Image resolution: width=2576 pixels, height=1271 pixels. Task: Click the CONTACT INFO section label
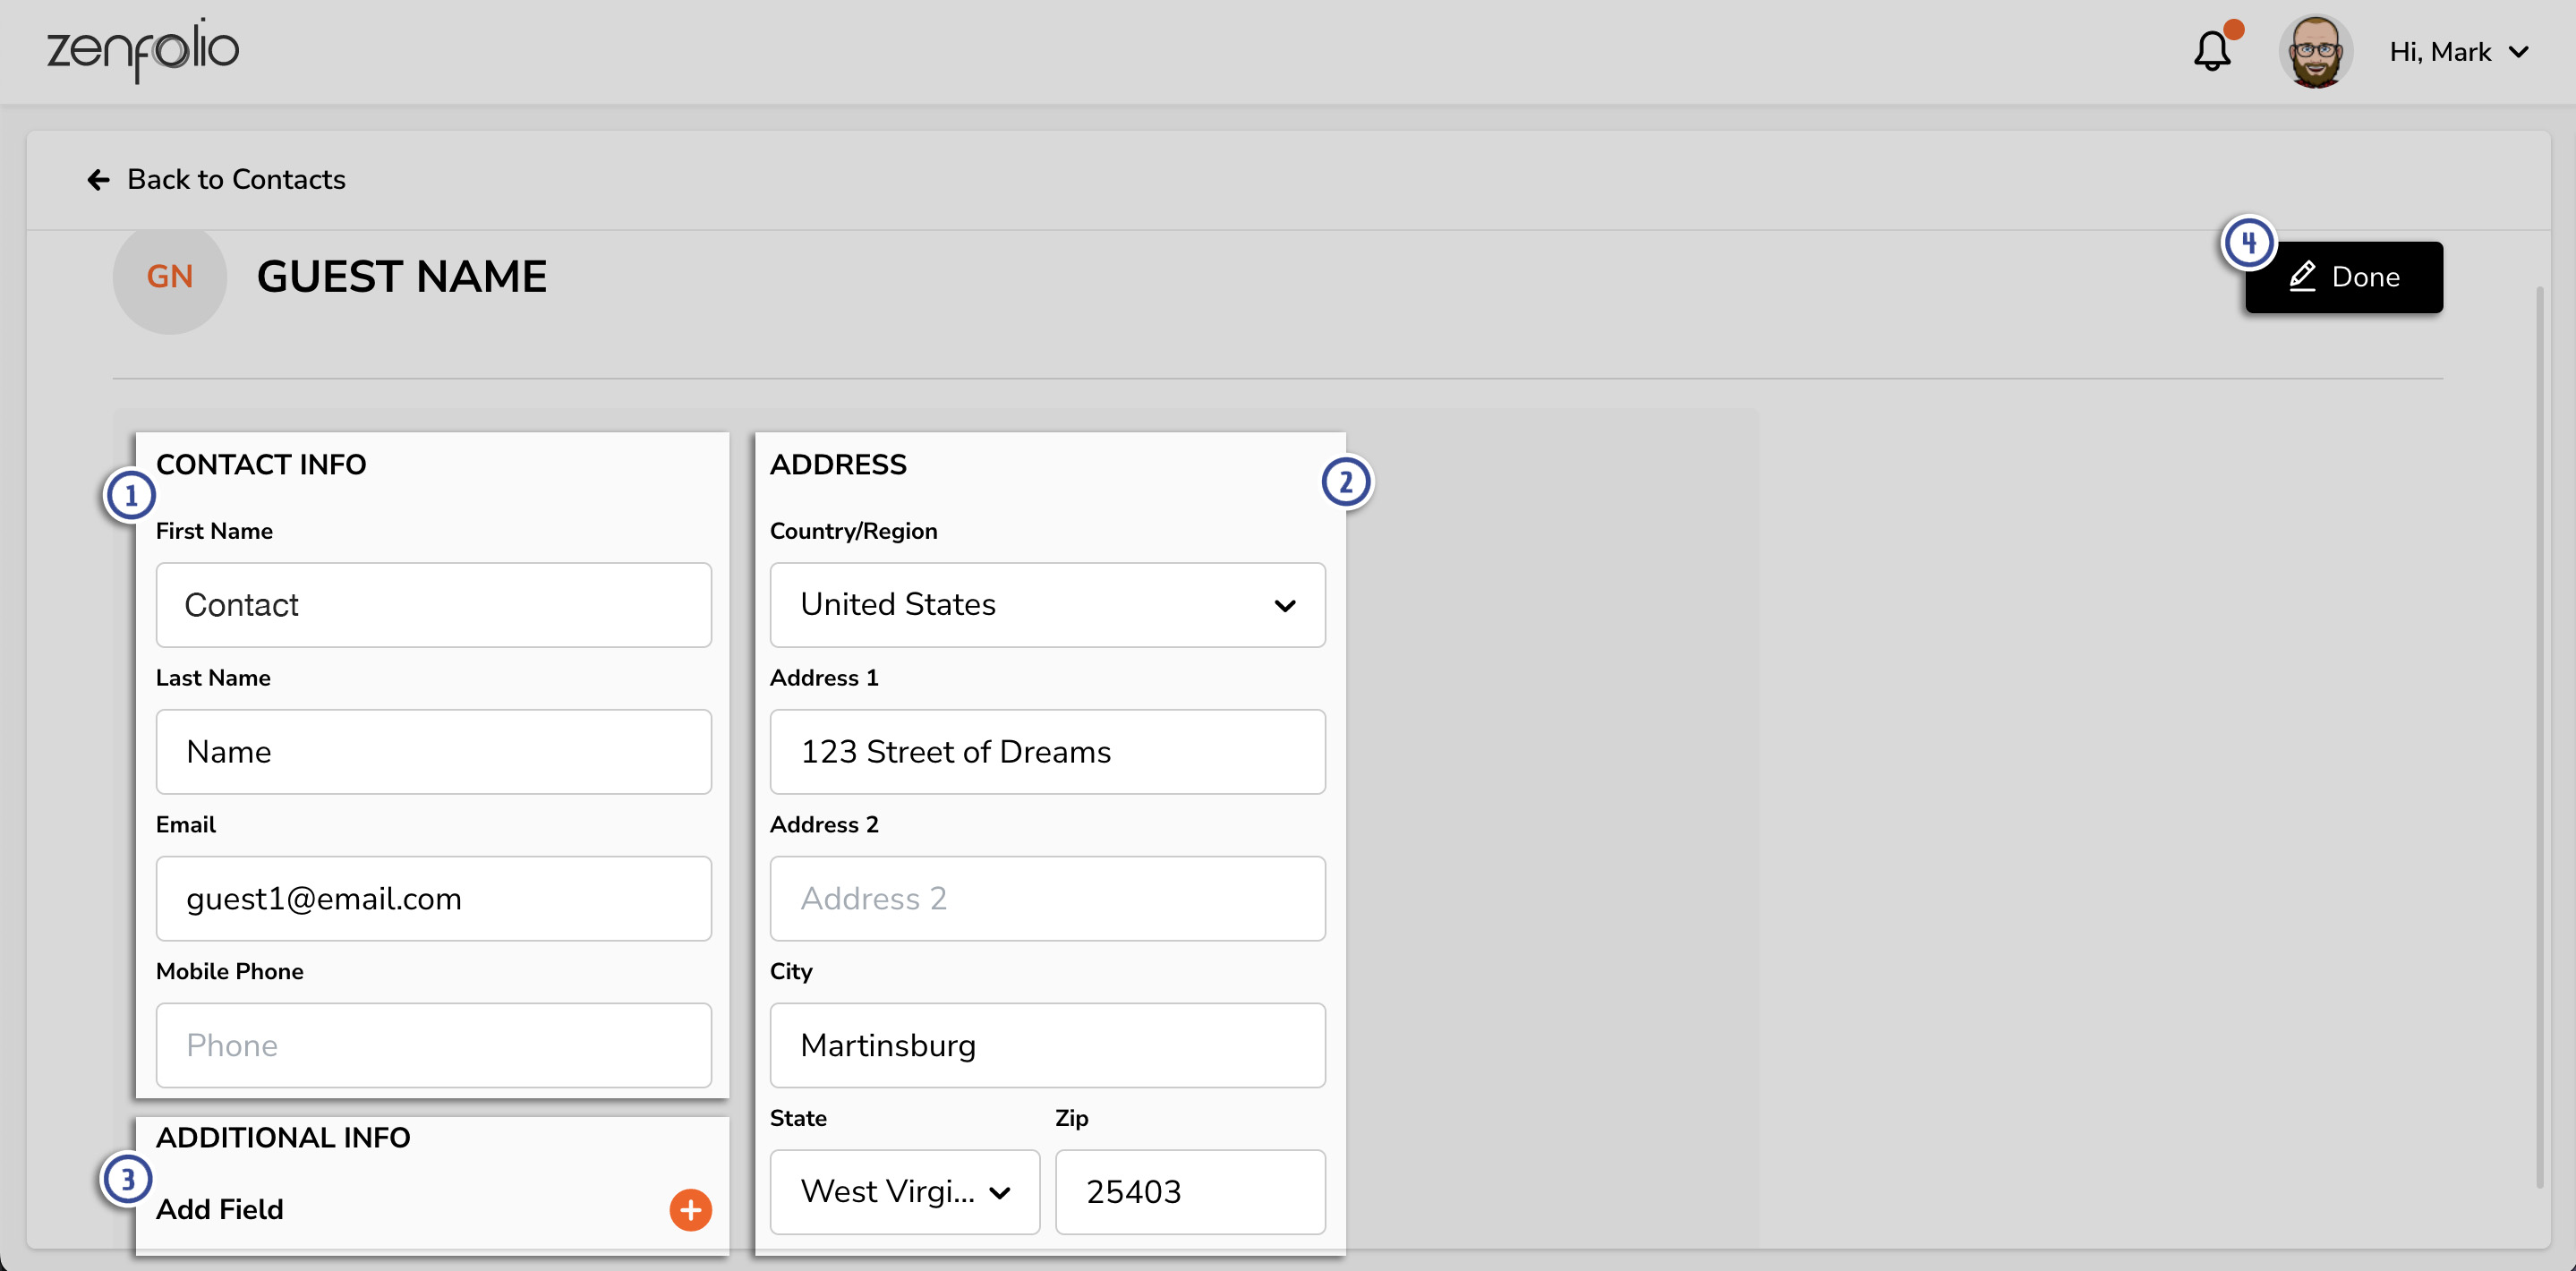coord(263,463)
